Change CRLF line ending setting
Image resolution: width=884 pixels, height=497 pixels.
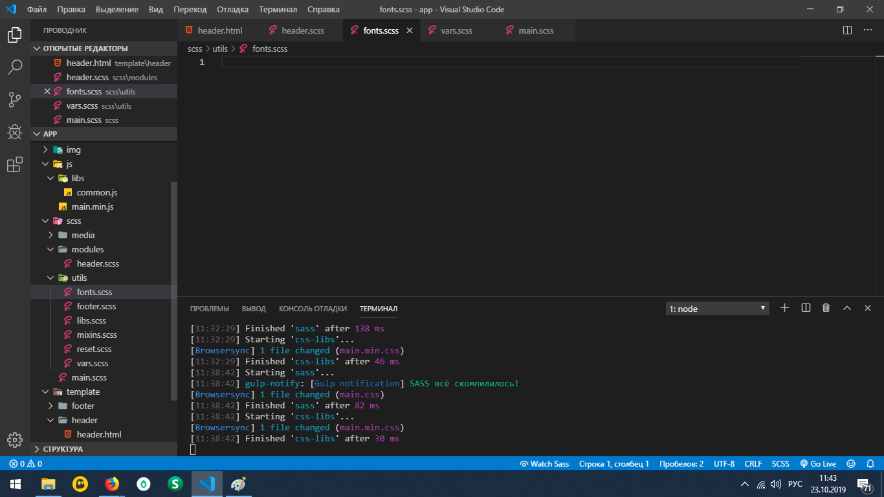(x=753, y=463)
